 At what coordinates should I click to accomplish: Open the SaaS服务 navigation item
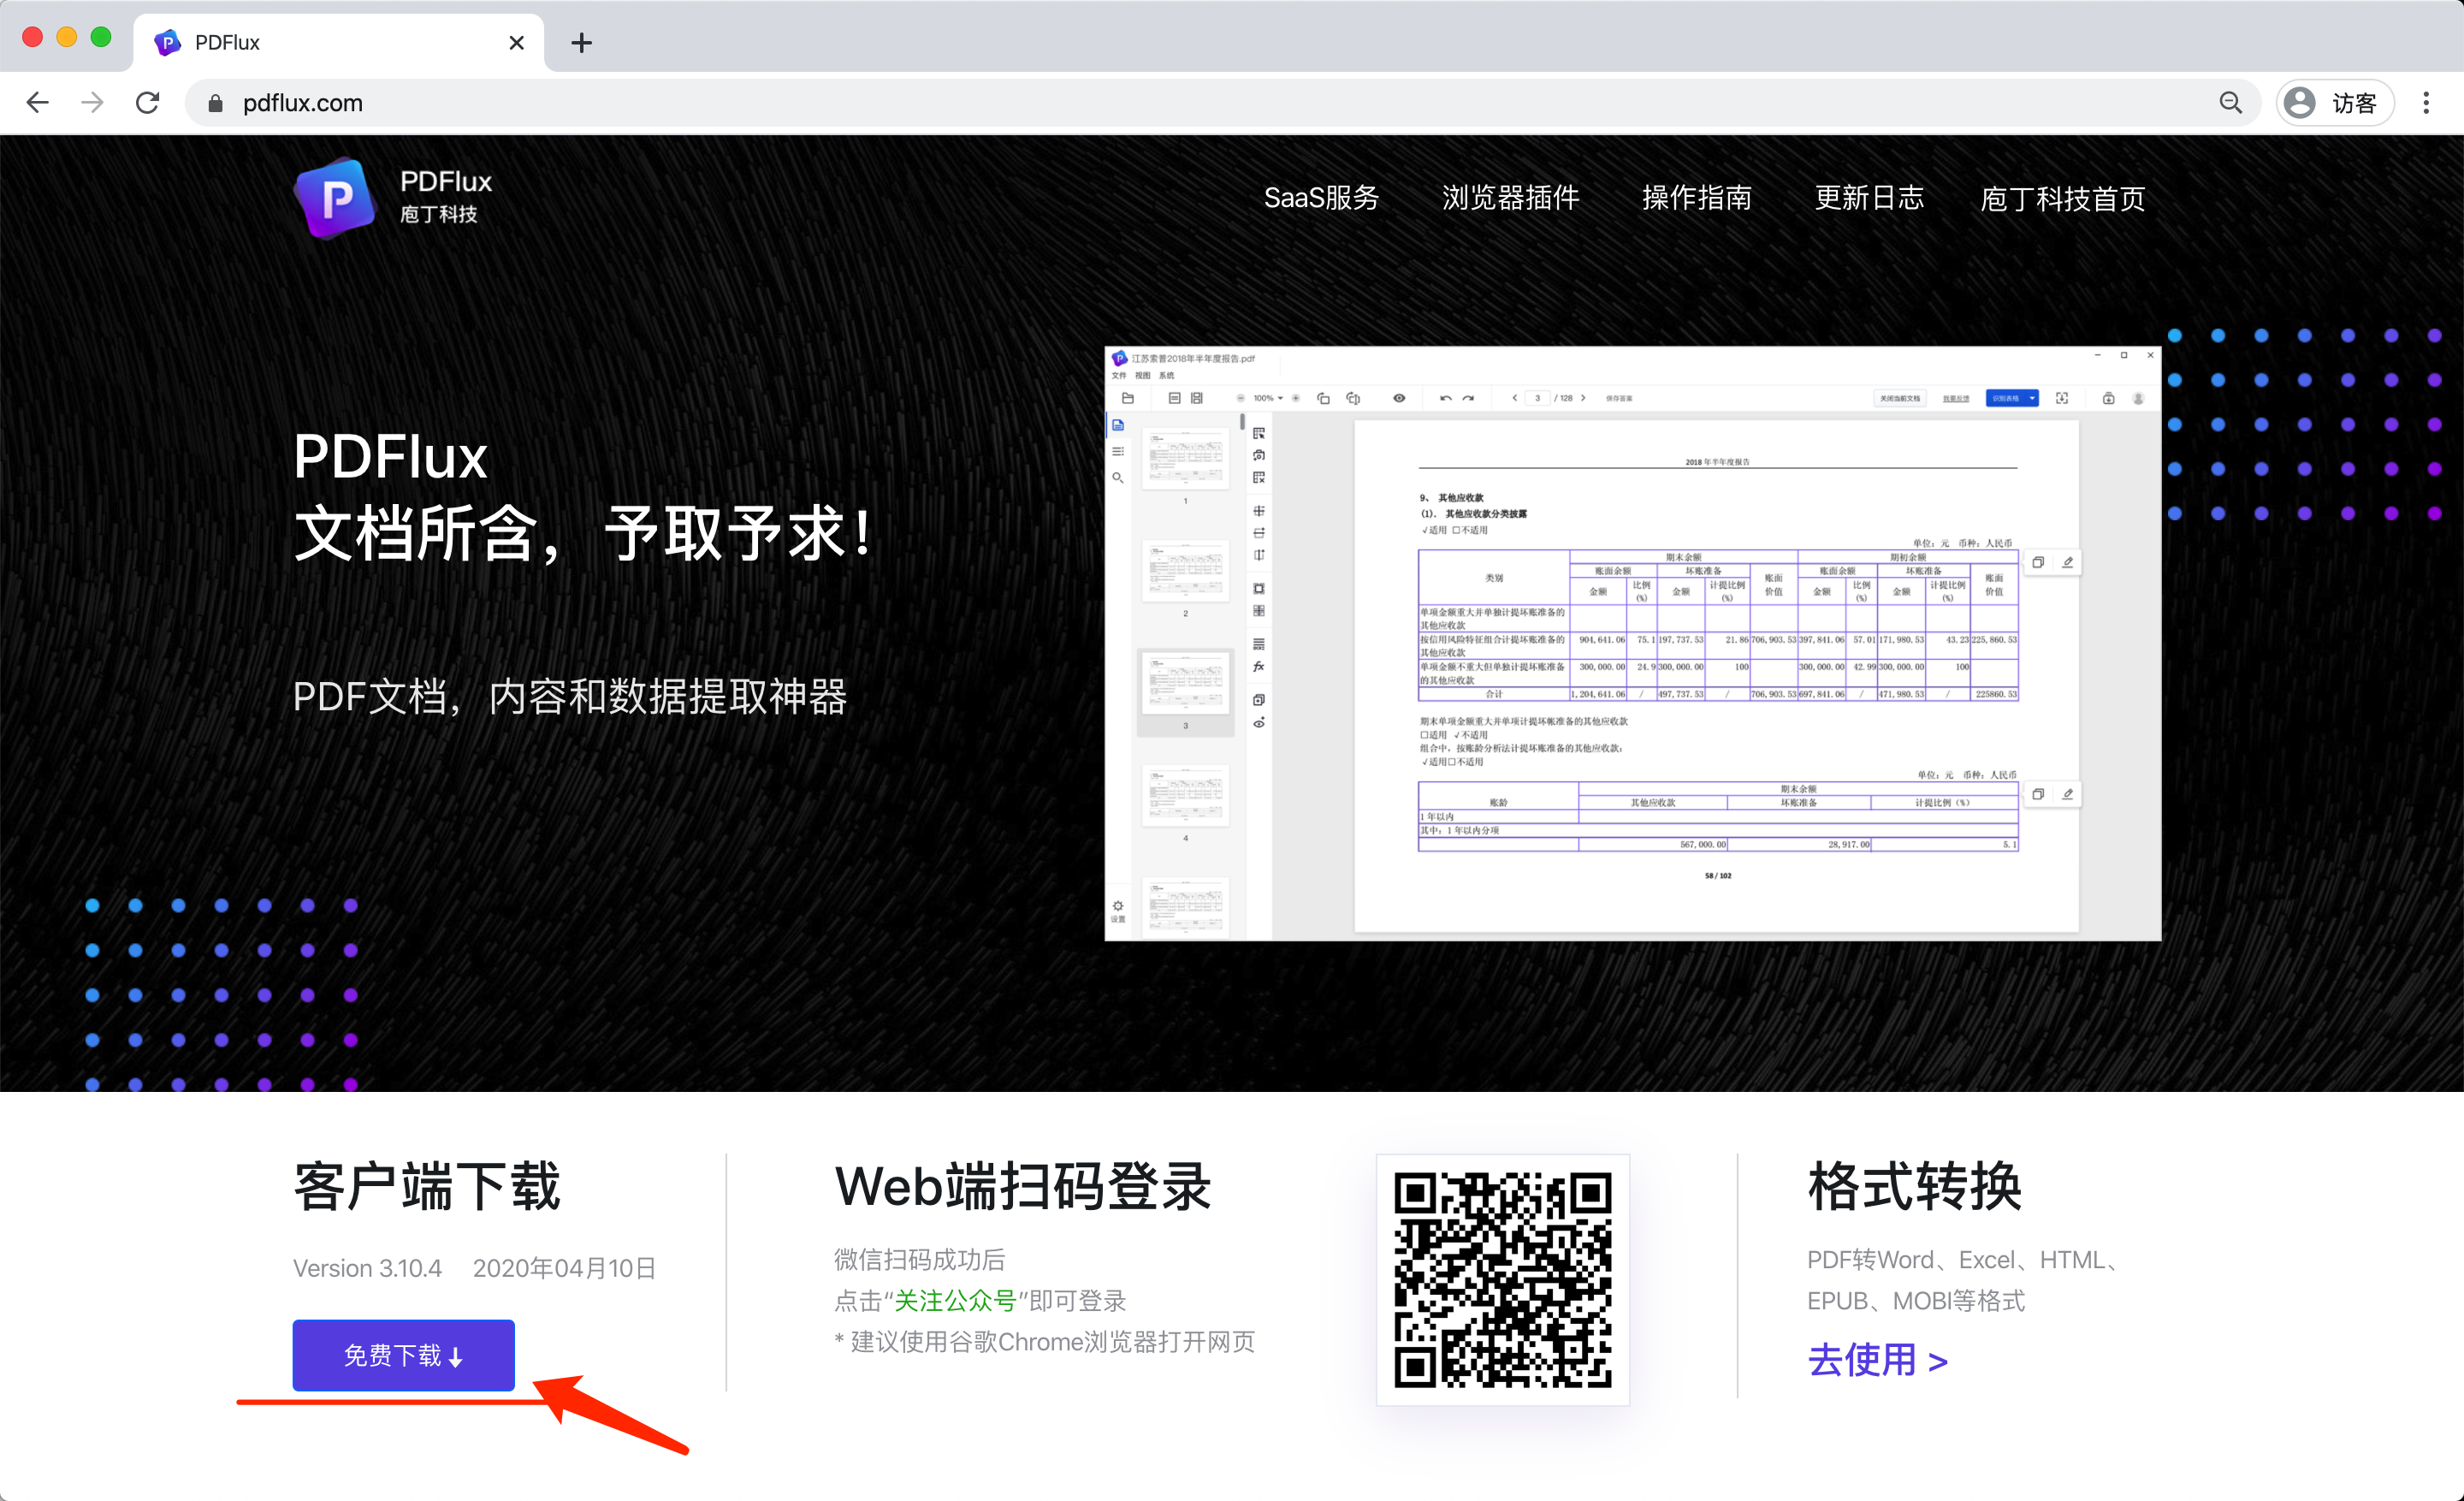pyautogui.click(x=1321, y=198)
